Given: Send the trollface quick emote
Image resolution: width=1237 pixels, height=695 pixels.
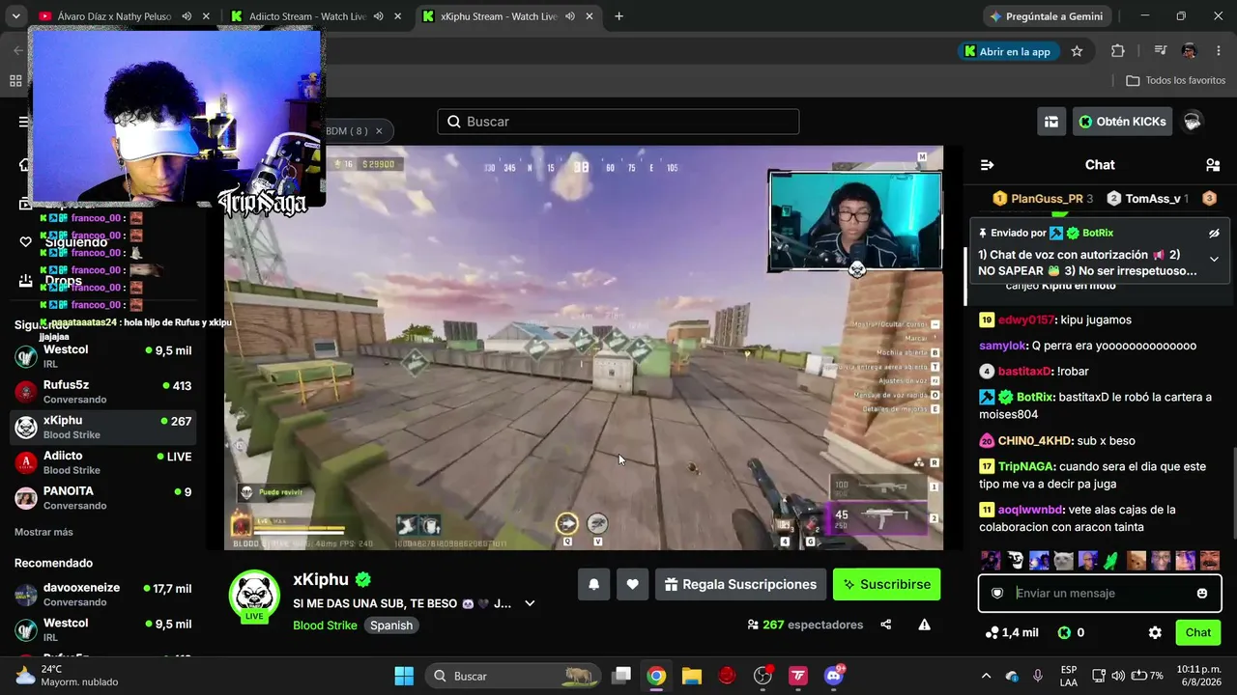Looking at the screenshot, I should click(x=1015, y=561).
